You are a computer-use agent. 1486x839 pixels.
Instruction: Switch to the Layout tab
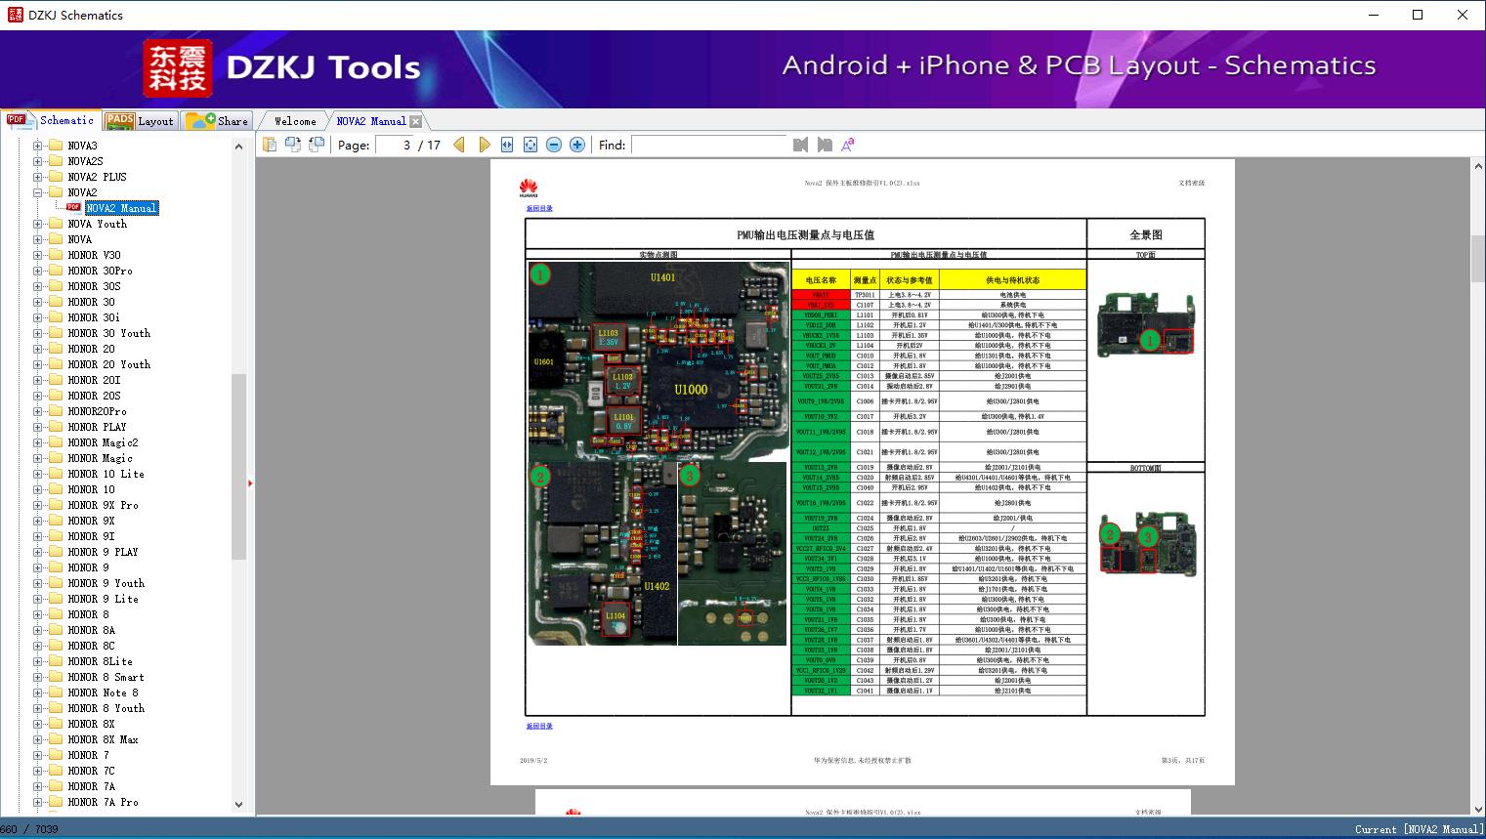point(140,121)
